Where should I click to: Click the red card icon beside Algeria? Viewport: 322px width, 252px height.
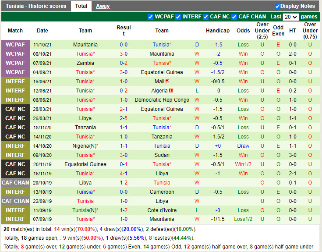[x=171, y=91]
